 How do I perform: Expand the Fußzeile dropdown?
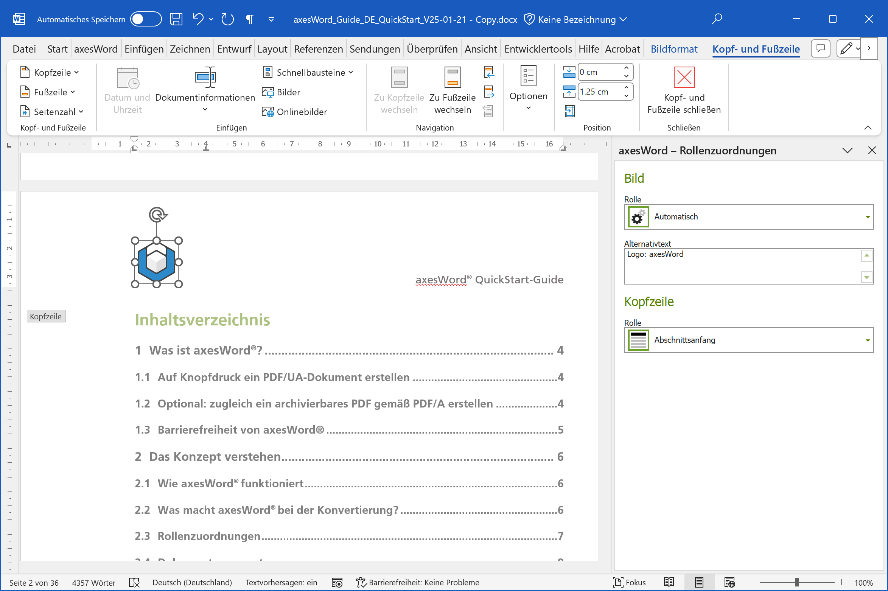click(48, 92)
